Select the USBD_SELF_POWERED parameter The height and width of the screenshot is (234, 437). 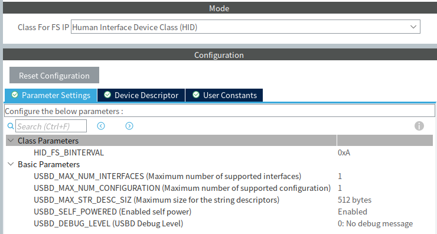coord(112,212)
